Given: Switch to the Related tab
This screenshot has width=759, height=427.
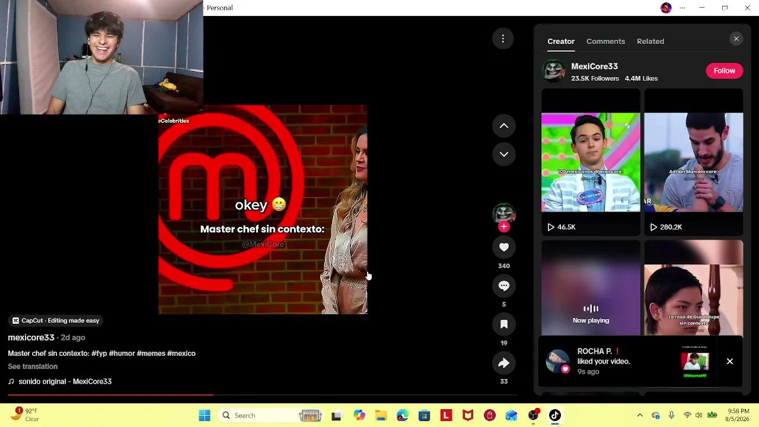Looking at the screenshot, I should 650,42.
